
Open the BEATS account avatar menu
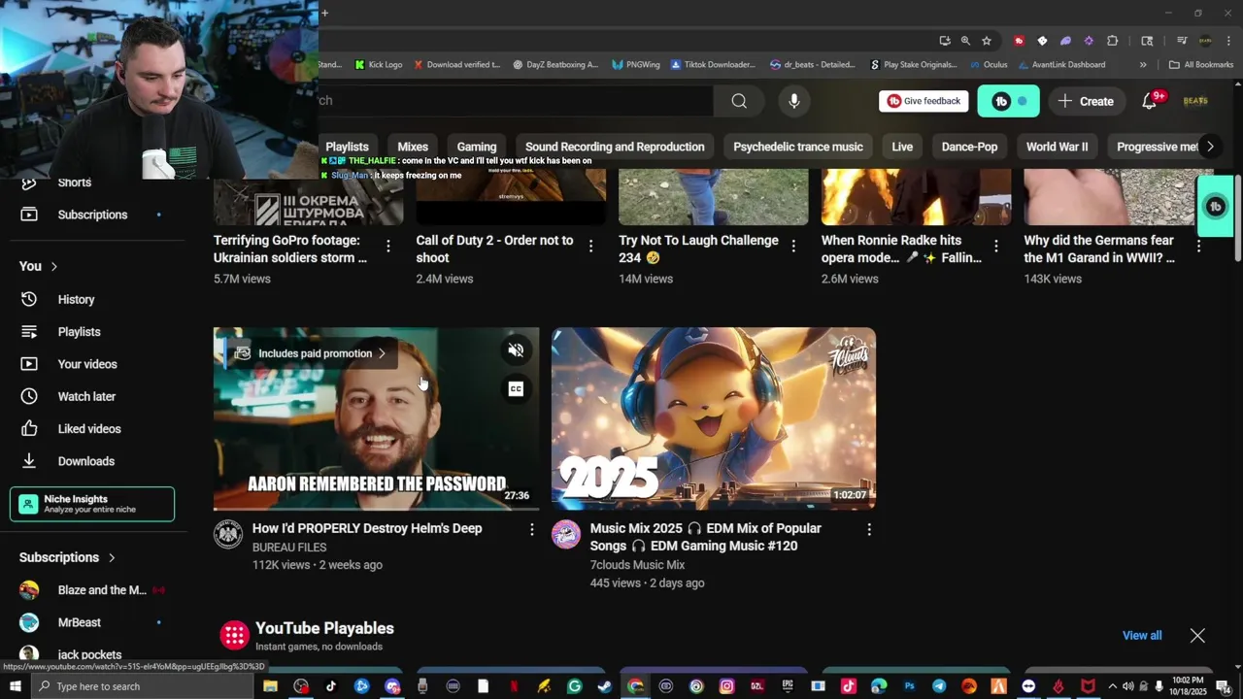pos(1195,101)
